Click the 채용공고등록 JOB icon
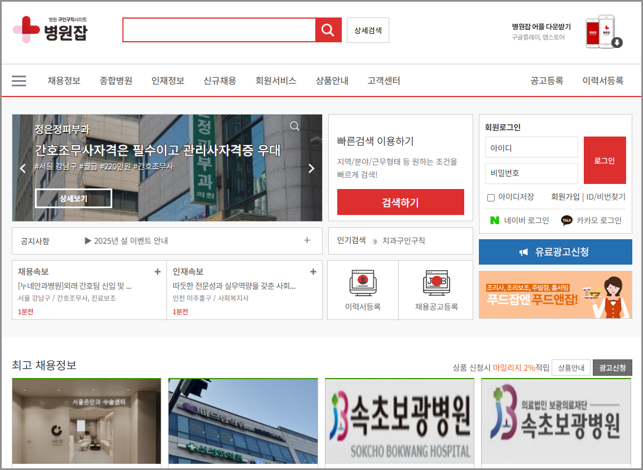Image resolution: width=643 pixels, height=470 pixels. 436,283
